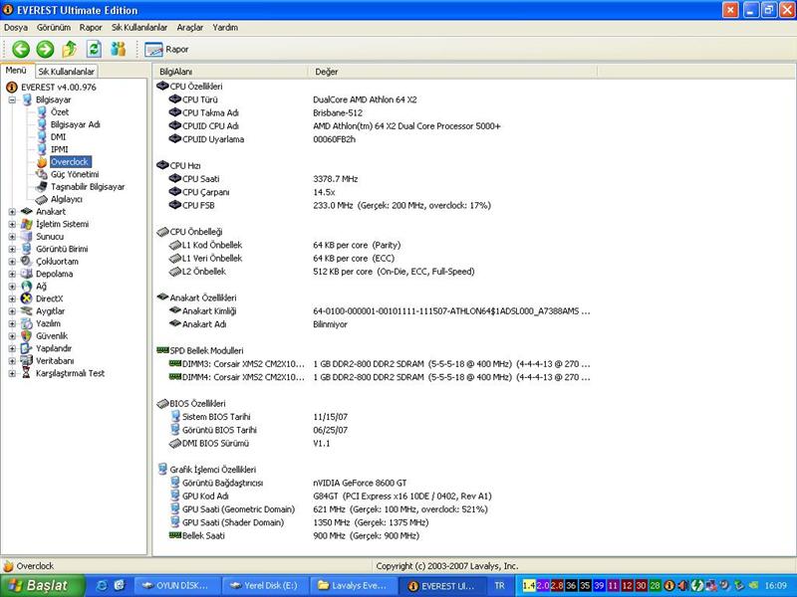Screen dimensions: 797x597
Task: Select Bilgisayar Adı in the tree
Action: [x=76, y=124]
